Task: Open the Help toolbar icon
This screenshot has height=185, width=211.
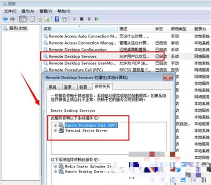Action: (x=57, y=19)
